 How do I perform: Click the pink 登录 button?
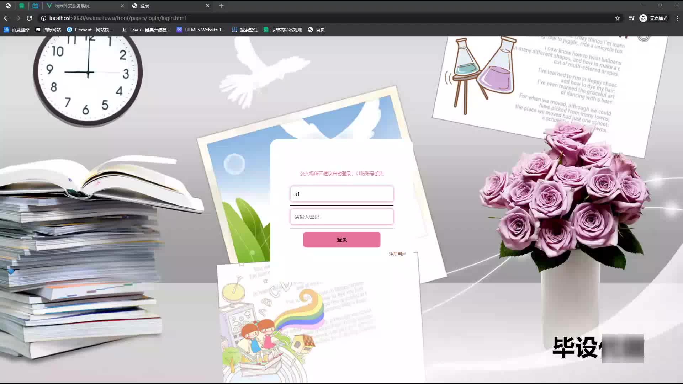[x=341, y=240]
